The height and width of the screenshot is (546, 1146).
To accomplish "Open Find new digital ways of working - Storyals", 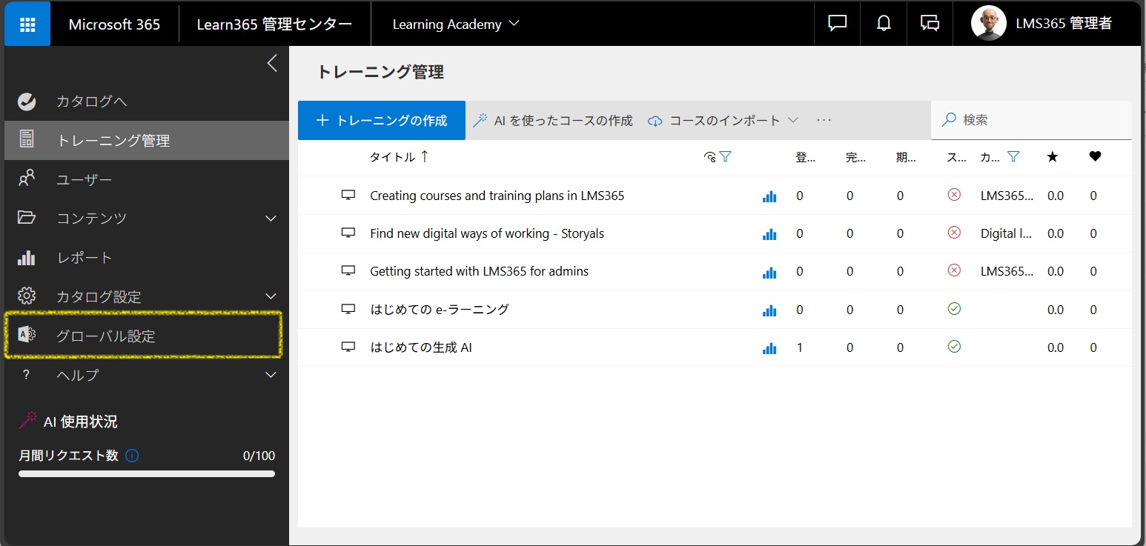I will tap(487, 233).
